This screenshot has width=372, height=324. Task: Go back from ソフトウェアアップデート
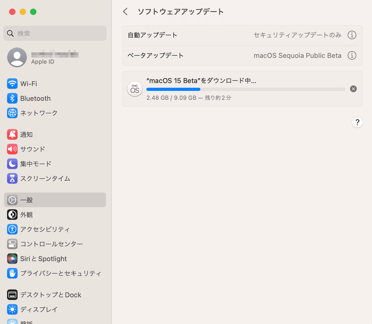(125, 12)
